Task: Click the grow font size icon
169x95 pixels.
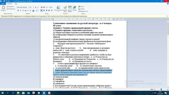Action: tap(36, 7)
